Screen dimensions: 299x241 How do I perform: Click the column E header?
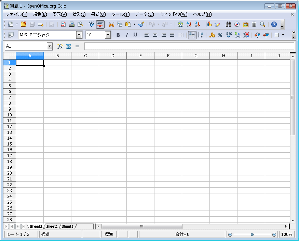140,56
